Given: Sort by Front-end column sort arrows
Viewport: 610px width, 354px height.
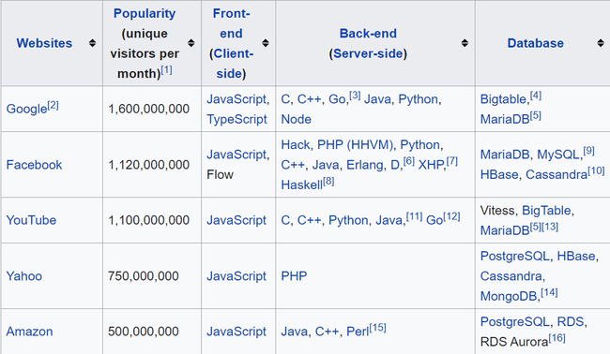Looking at the screenshot, I should coord(266,43).
